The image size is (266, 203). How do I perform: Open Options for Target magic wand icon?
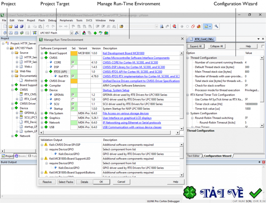pyautogui.click(x=77, y=33)
